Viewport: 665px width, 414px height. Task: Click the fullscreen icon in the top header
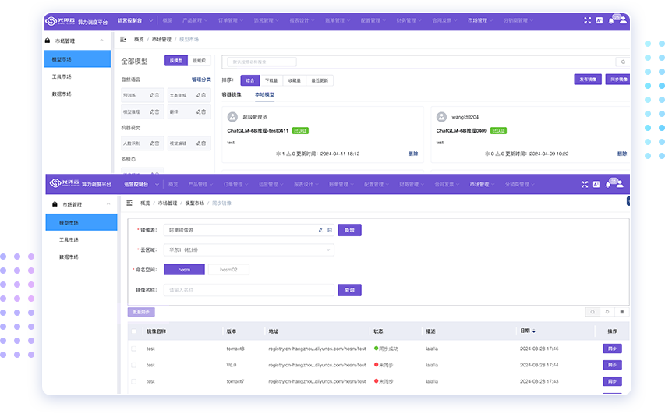[588, 20]
